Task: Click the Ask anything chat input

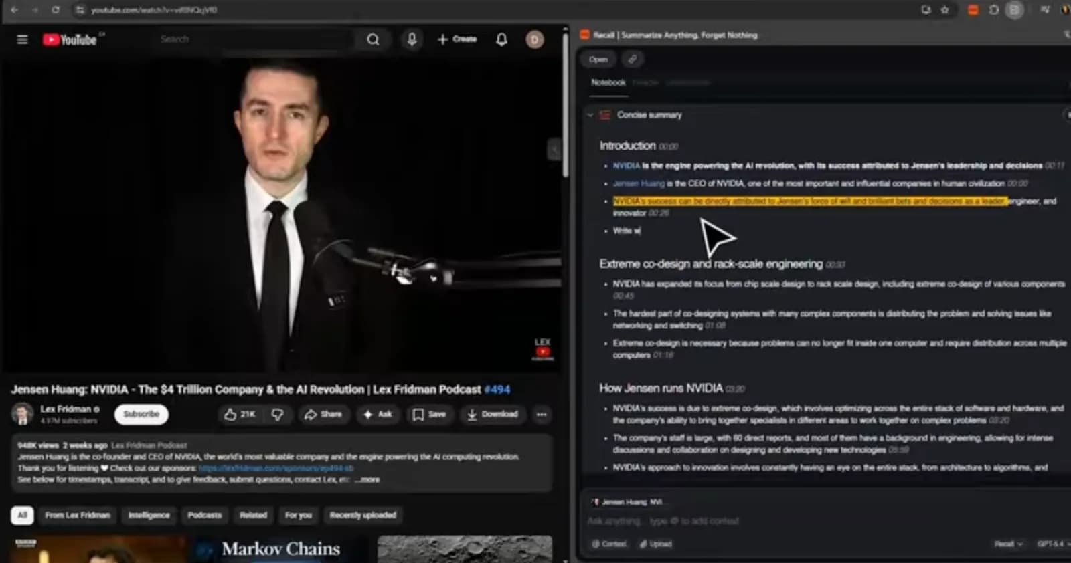Action: point(823,521)
